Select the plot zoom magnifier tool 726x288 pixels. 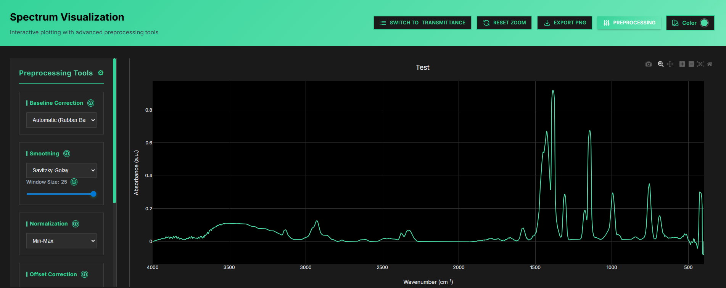point(660,64)
